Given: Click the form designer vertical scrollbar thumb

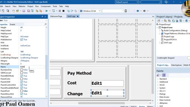Looking at the screenshot, I should click(153, 66).
